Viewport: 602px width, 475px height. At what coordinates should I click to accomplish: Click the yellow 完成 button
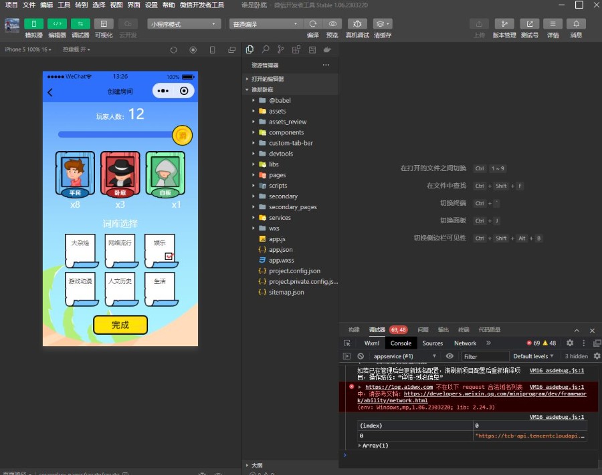point(120,325)
